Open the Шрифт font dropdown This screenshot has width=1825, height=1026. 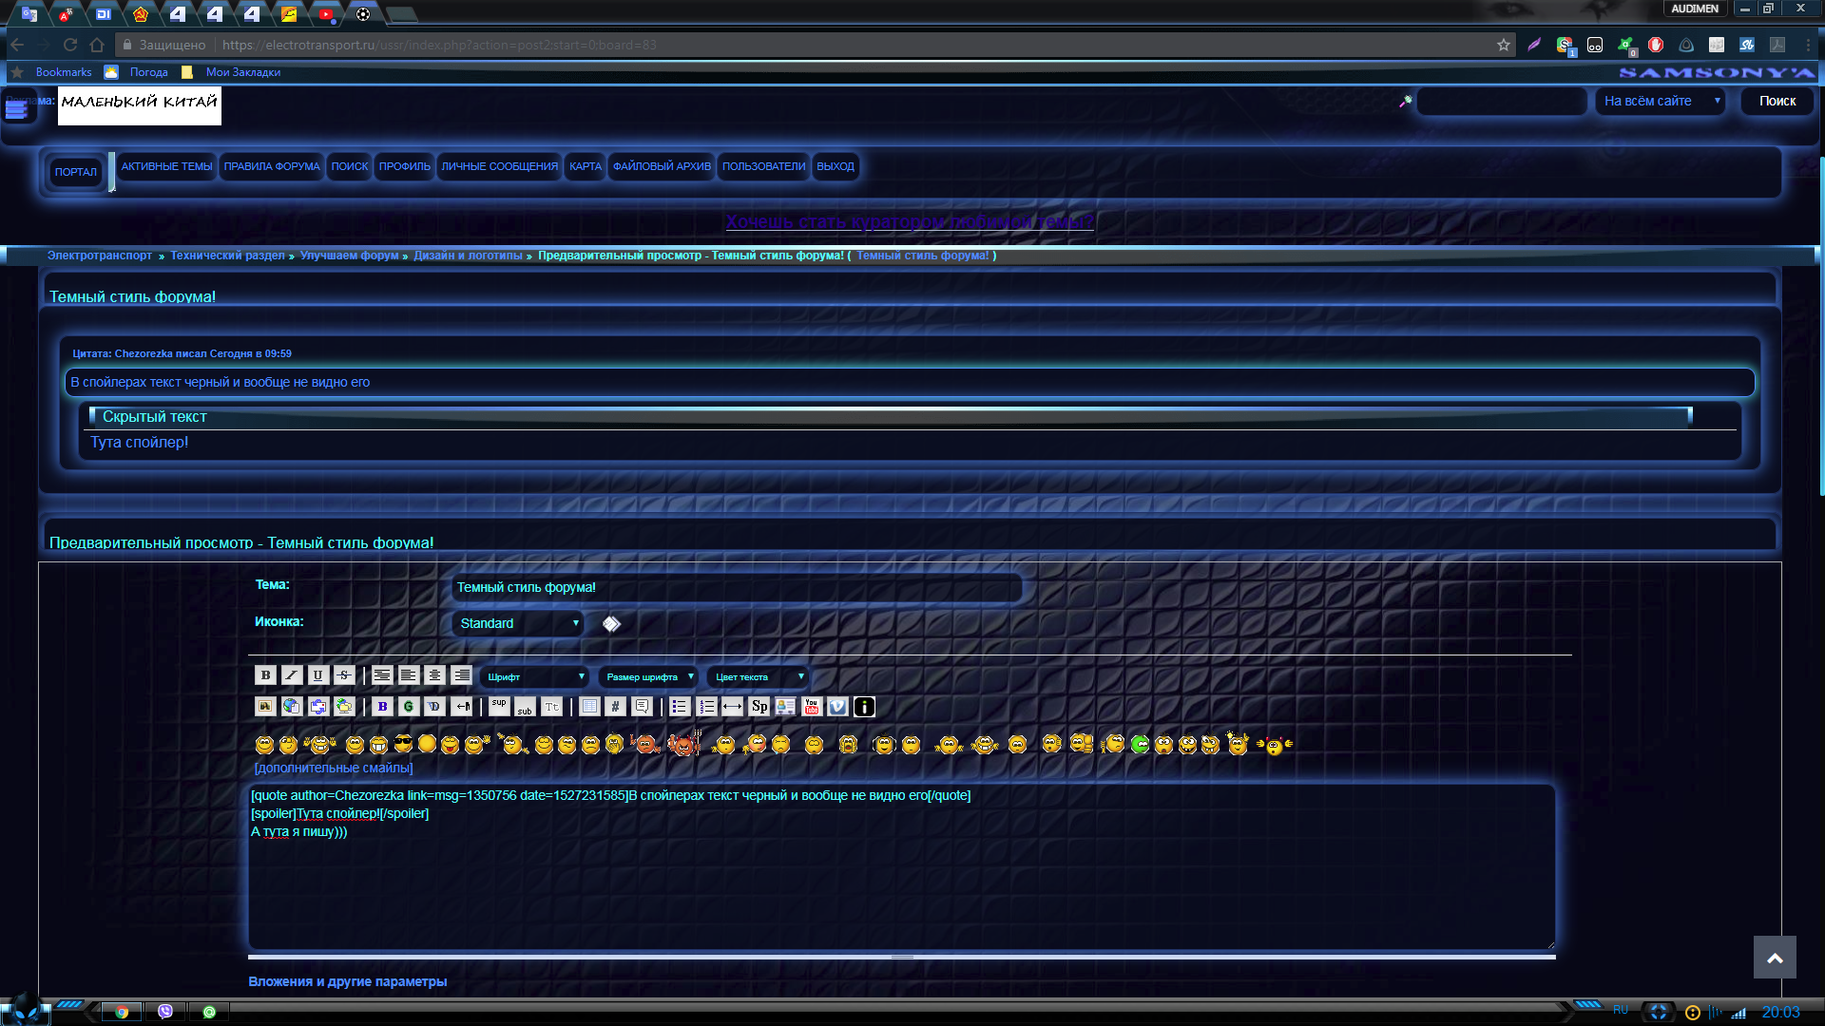[x=534, y=676]
